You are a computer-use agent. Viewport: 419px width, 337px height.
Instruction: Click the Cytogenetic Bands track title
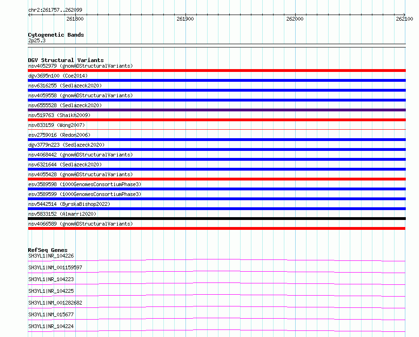(x=56, y=35)
